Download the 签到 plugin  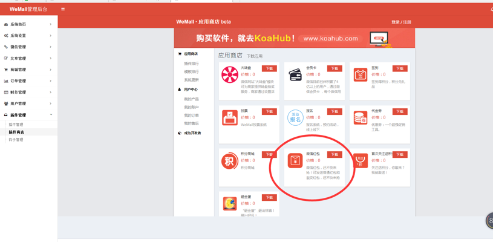click(x=400, y=68)
